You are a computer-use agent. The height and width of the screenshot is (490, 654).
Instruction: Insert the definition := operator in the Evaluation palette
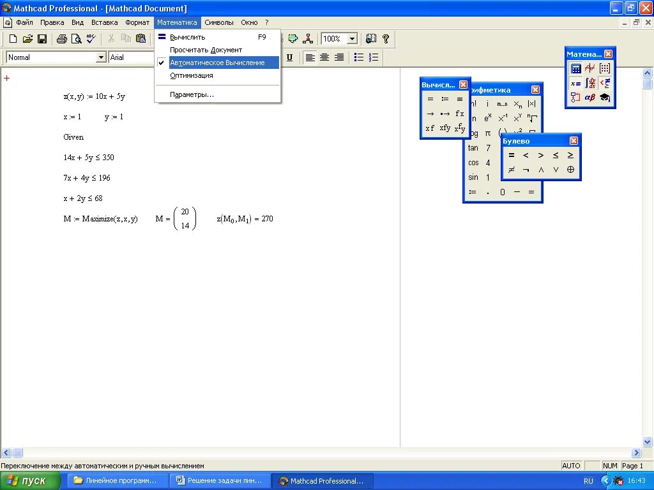pyautogui.click(x=445, y=99)
